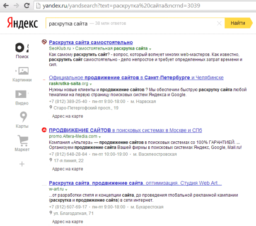The image size is (256, 226).
Task: Click Адрес на карте under raskrutka-saita.org
Action: point(68,116)
